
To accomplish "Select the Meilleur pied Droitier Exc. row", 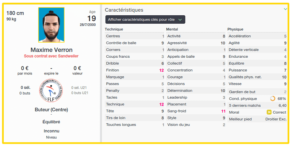I will (257, 119).
